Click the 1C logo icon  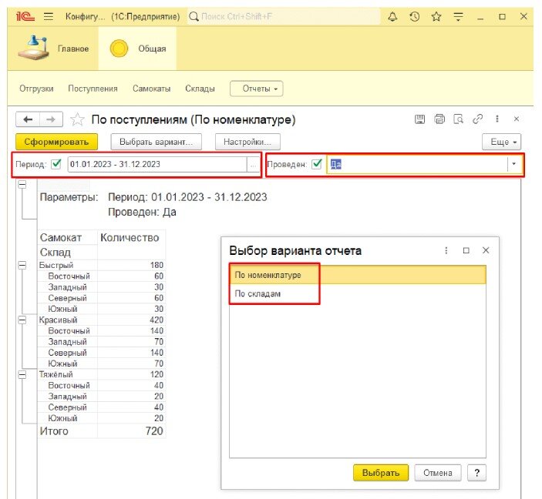(x=25, y=16)
